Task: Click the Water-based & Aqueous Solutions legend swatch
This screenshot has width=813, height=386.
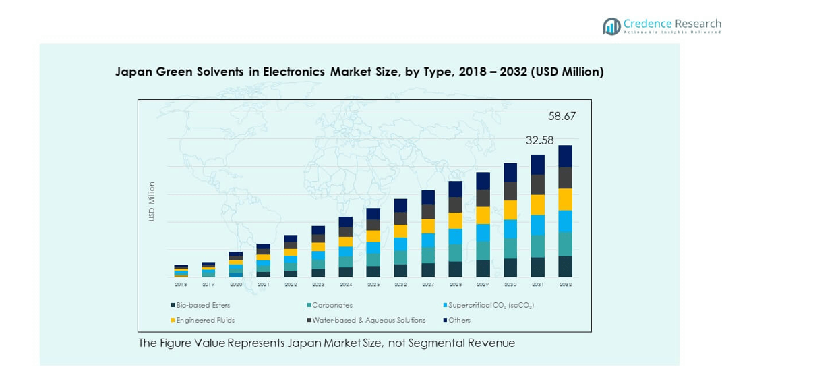Action: tap(309, 320)
